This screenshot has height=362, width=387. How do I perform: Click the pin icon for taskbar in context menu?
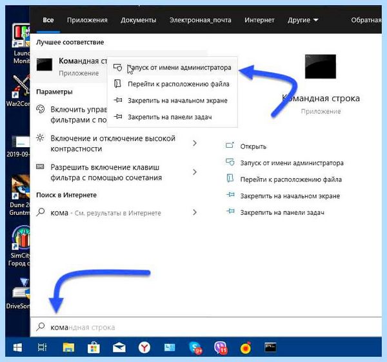(118, 116)
